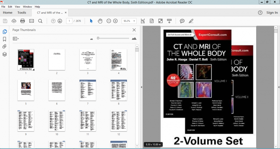The height and width of the screenshot is (149, 280).
Task: Click the fit width scrolling icon
Action: [x=143, y=21]
